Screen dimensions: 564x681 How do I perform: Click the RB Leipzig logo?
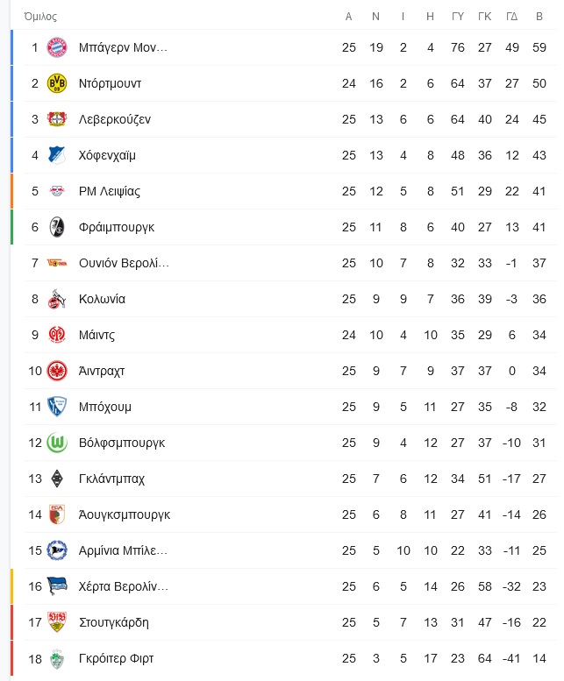(57, 191)
